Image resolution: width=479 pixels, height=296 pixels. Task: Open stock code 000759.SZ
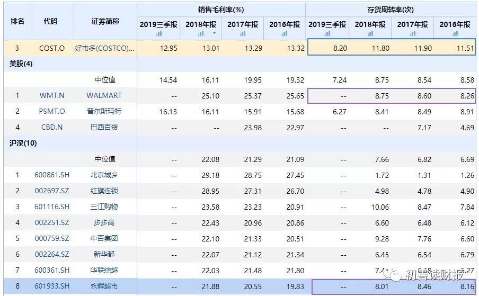point(52,238)
